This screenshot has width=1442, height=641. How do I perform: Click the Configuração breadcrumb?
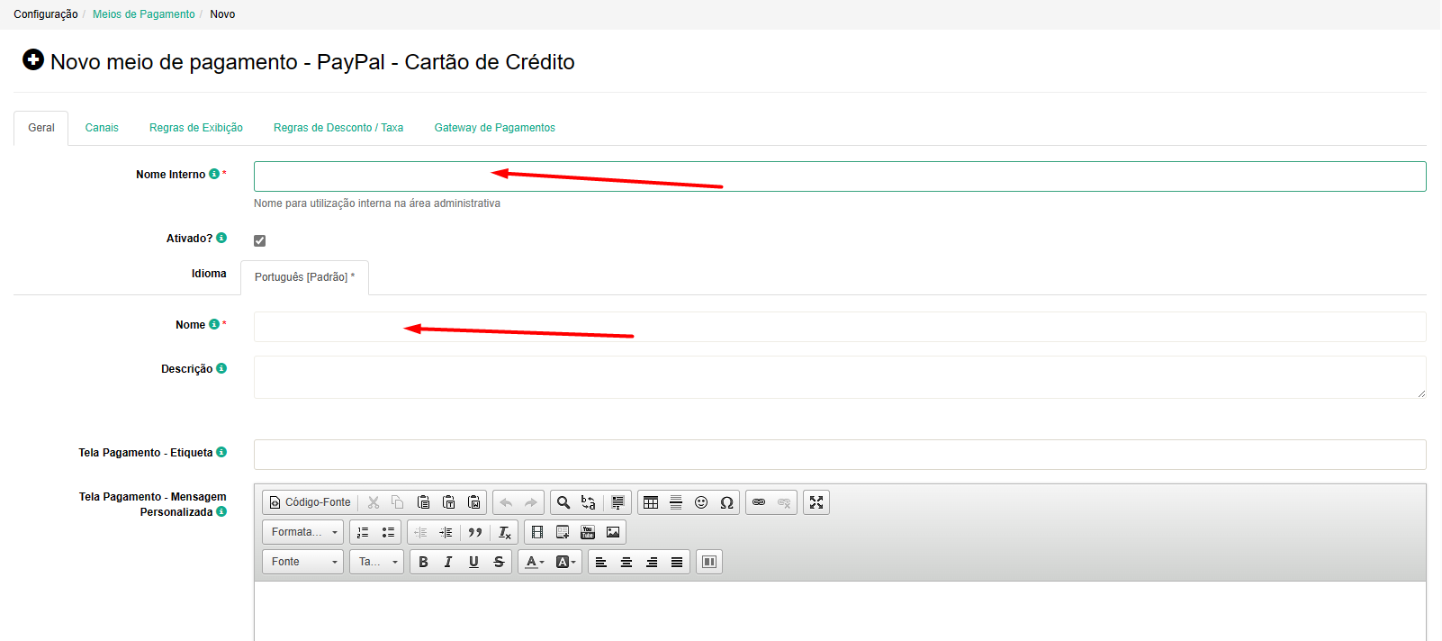point(46,14)
